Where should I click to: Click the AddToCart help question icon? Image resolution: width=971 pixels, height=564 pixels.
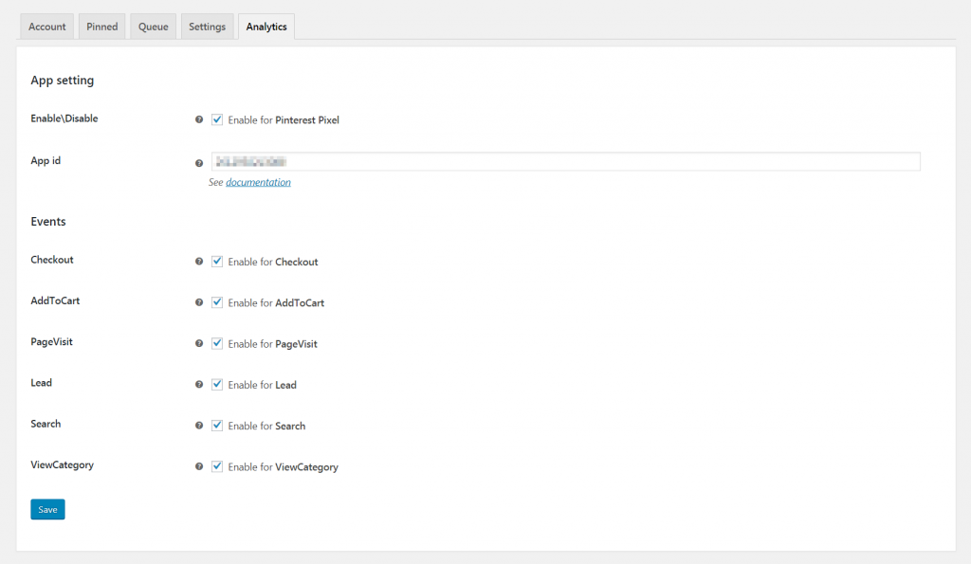point(199,302)
